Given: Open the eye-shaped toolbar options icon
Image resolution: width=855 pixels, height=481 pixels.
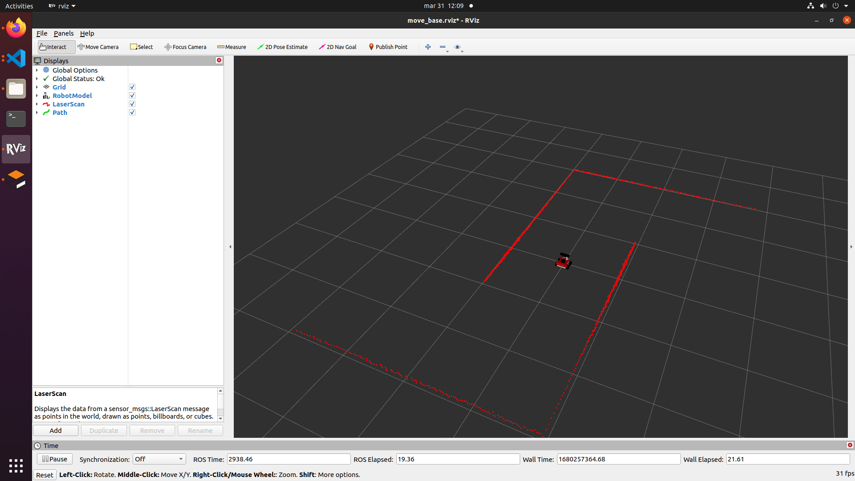Looking at the screenshot, I should click(x=457, y=47).
